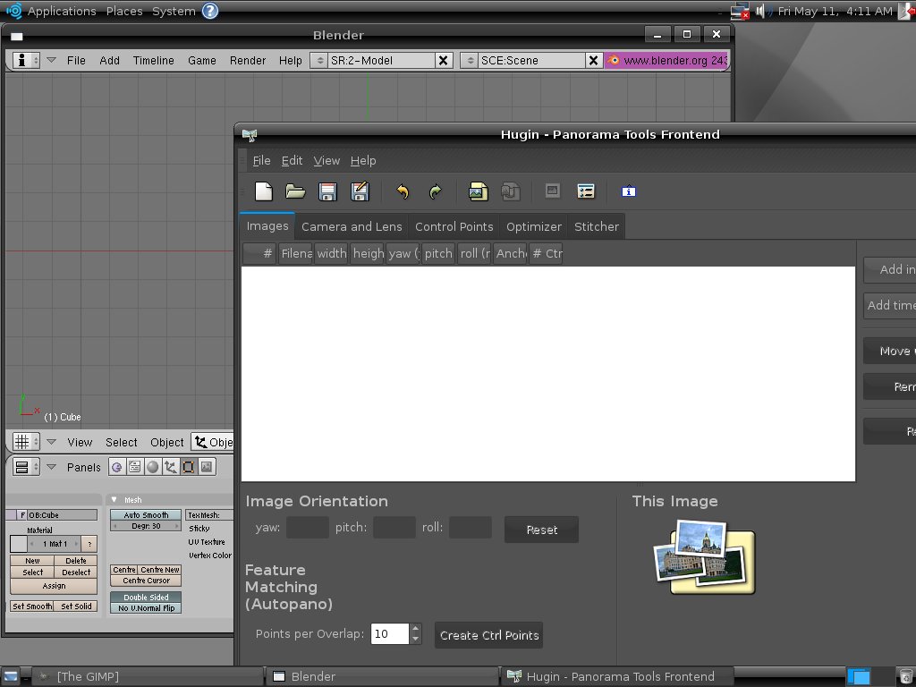Click Assign button in Blender material panel

[x=54, y=586]
